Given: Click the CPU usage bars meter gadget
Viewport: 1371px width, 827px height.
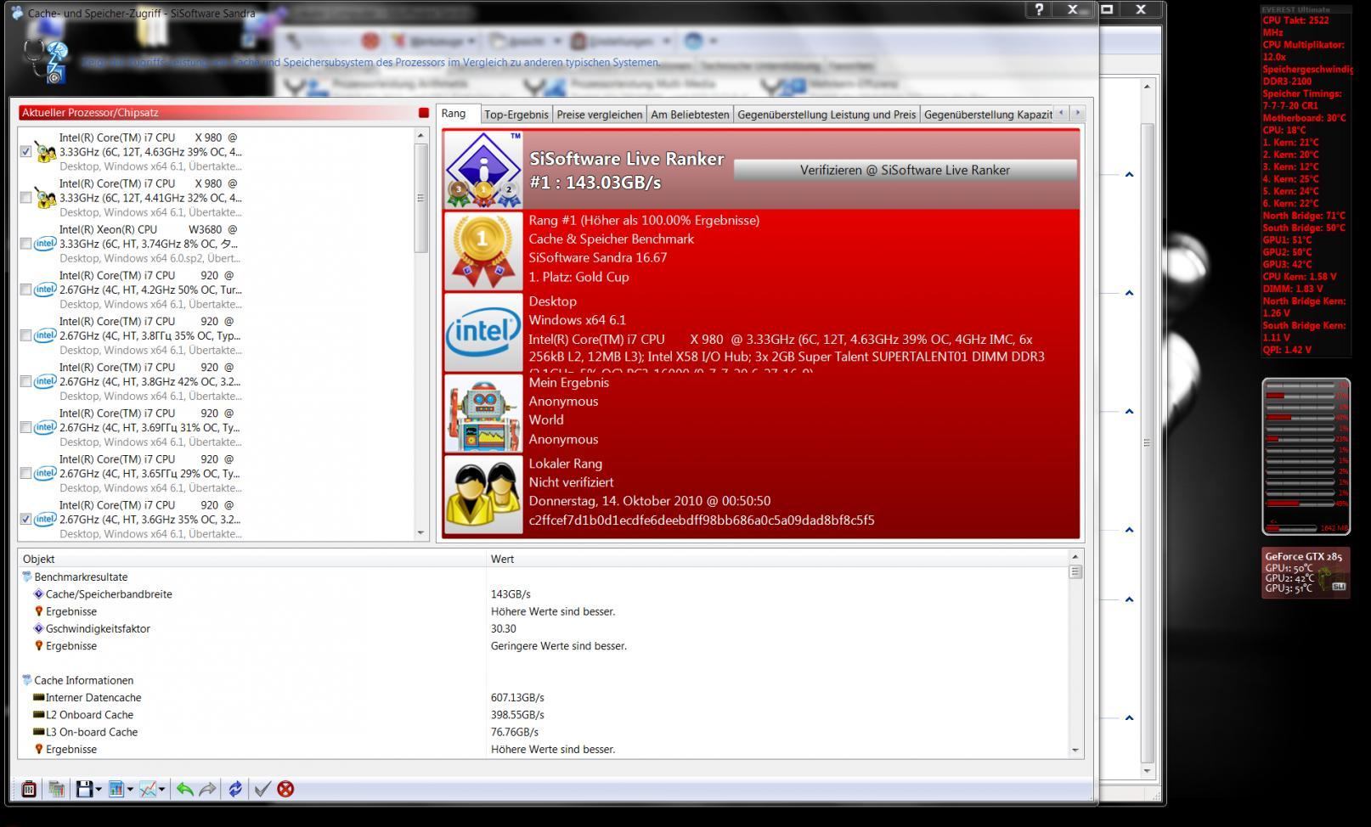Looking at the screenshot, I should [x=1306, y=457].
